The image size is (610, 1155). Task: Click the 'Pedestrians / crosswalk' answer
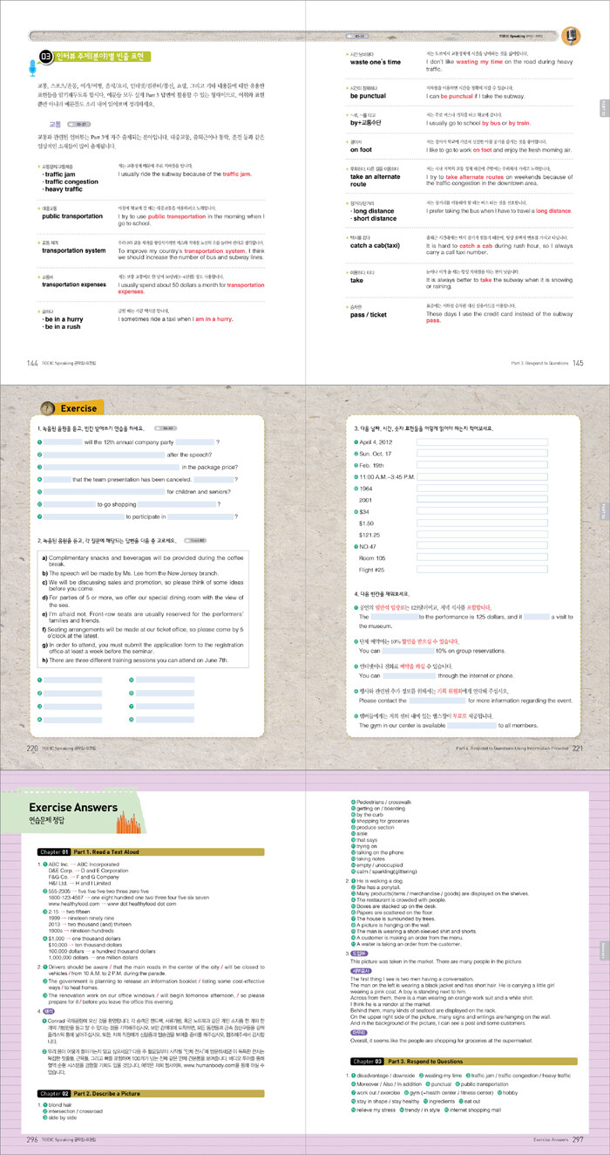[383, 801]
